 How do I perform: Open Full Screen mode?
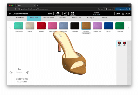point(73,13)
